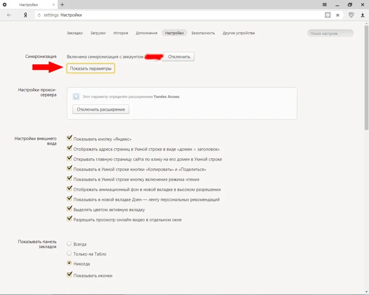Toggle анимационный фон в высоком разрешении checkbox

[x=69, y=189]
